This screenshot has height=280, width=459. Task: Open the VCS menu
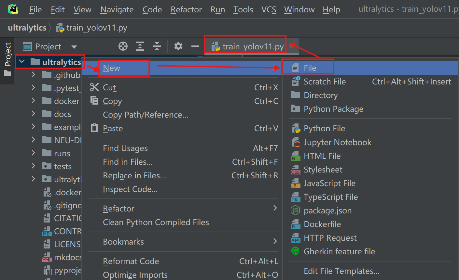269,10
